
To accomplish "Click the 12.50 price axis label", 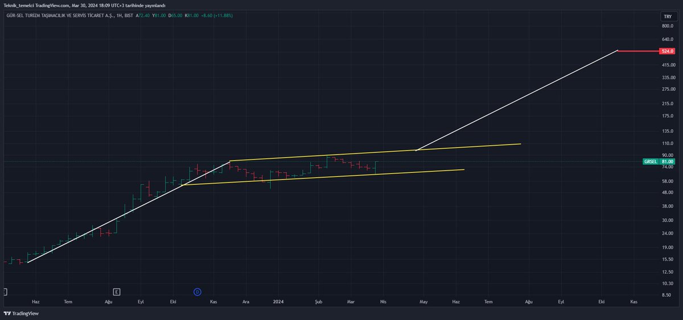I will [668, 272].
